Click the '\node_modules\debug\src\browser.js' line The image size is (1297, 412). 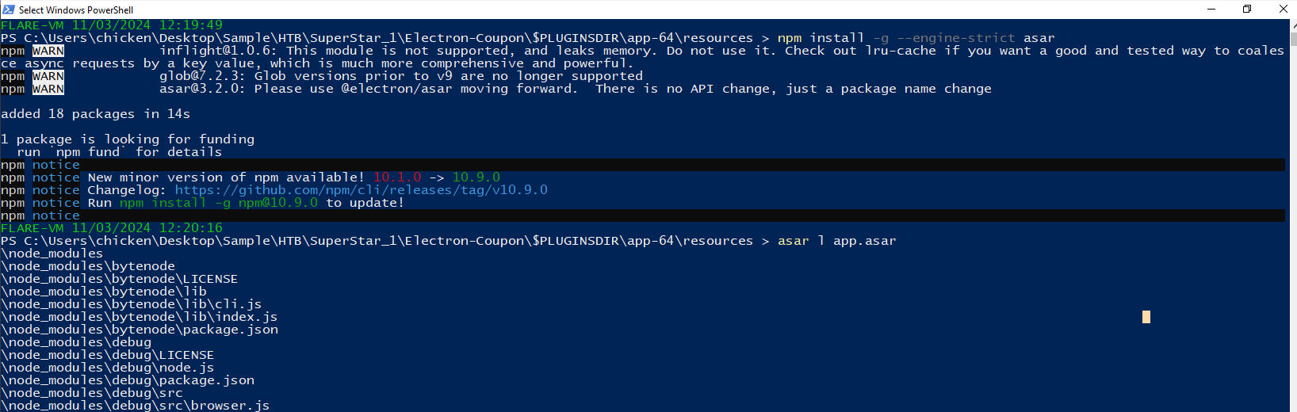(136, 406)
